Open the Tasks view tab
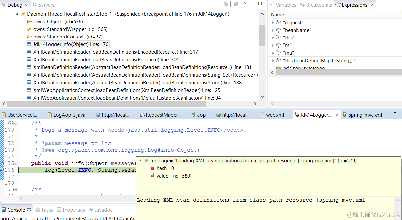Screen dimensions: 402x220 [44, 210]
